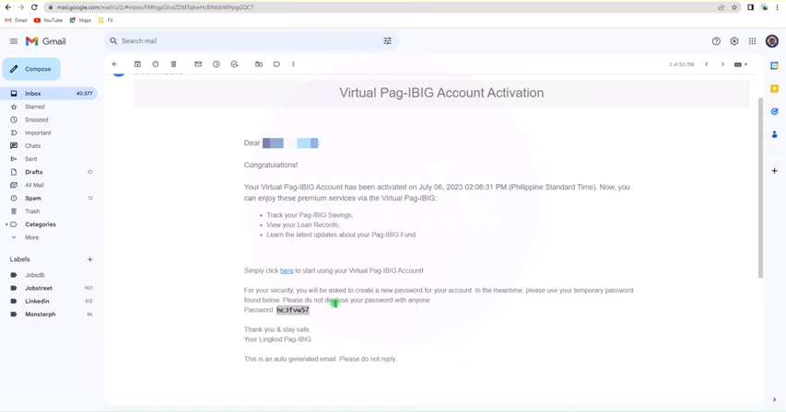The height and width of the screenshot is (412, 786).
Task: Archive this email
Action: [137, 64]
